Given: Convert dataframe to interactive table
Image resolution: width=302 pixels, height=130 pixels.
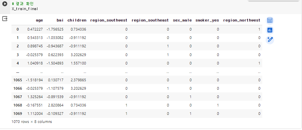Looking at the screenshot, I should pyautogui.click(x=270, y=20).
